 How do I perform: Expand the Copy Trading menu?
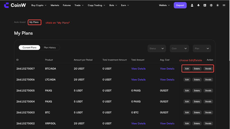pyautogui.click(x=96, y=5)
